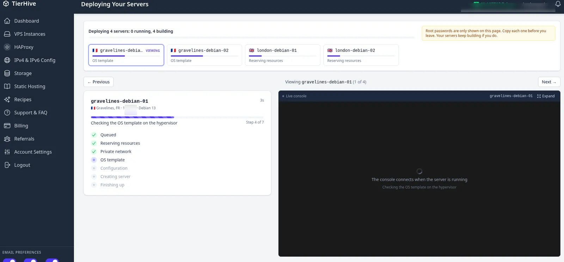Click the Account Settings sliders icon
The width and height of the screenshot is (564, 262).
[7, 152]
